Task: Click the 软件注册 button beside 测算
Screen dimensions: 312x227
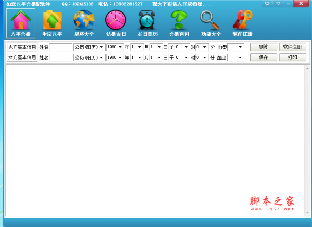Action: click(x=292, y=47)
